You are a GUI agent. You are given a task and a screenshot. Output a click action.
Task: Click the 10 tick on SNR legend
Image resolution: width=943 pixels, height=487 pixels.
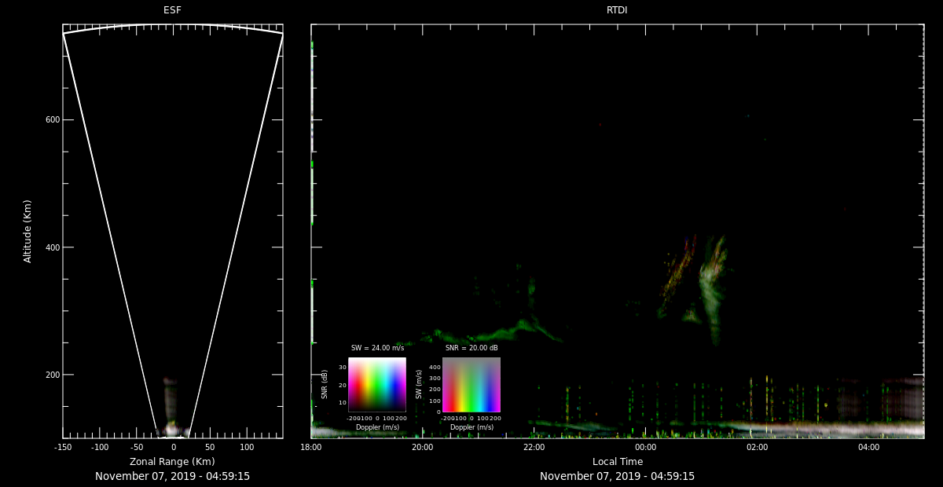[x=343, y=402]
